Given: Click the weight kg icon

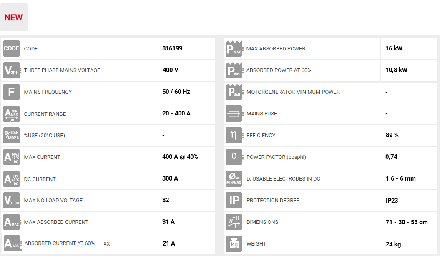Looking at the screenshot, I should tap(234, 244).
